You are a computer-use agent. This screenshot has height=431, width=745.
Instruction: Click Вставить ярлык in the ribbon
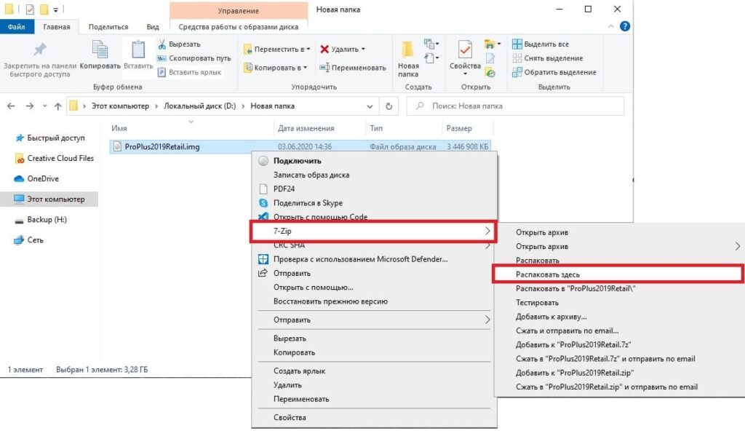coord(190,72)
